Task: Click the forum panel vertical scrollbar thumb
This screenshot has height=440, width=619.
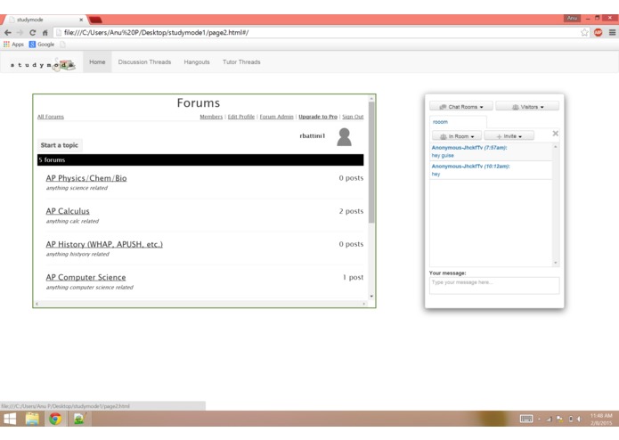Action: coord(371,162)
